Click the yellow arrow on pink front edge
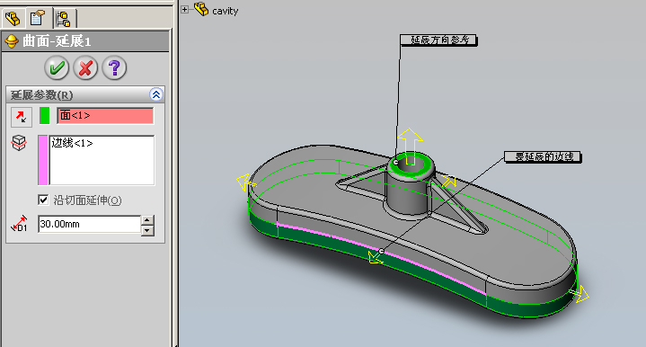The image size is (646, 347). pyautogui.click(x=376, y=258)
